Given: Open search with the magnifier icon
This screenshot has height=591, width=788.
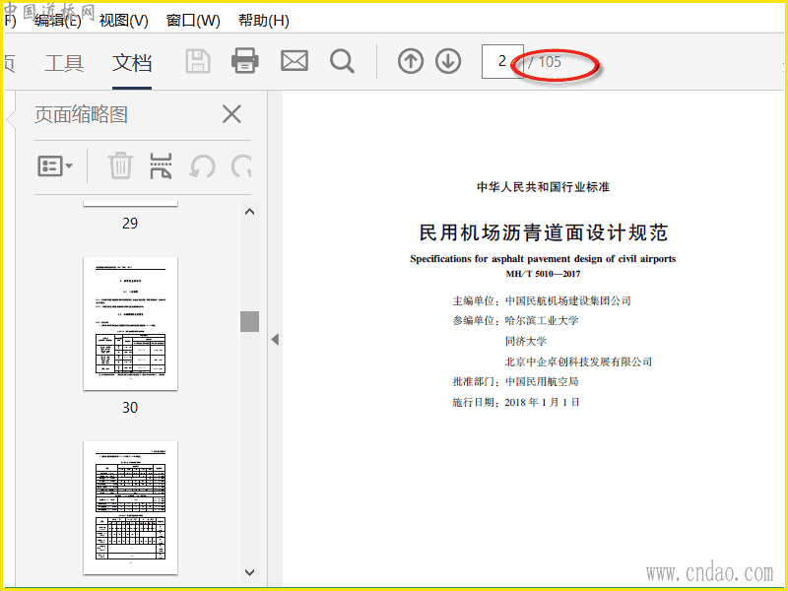Looking at the screenshot, I should click(342, 62).
